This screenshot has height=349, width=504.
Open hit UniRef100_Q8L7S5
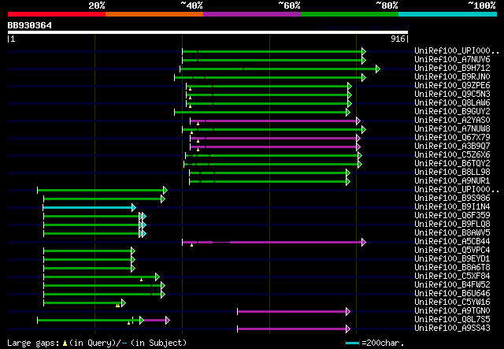coord(452,320)
